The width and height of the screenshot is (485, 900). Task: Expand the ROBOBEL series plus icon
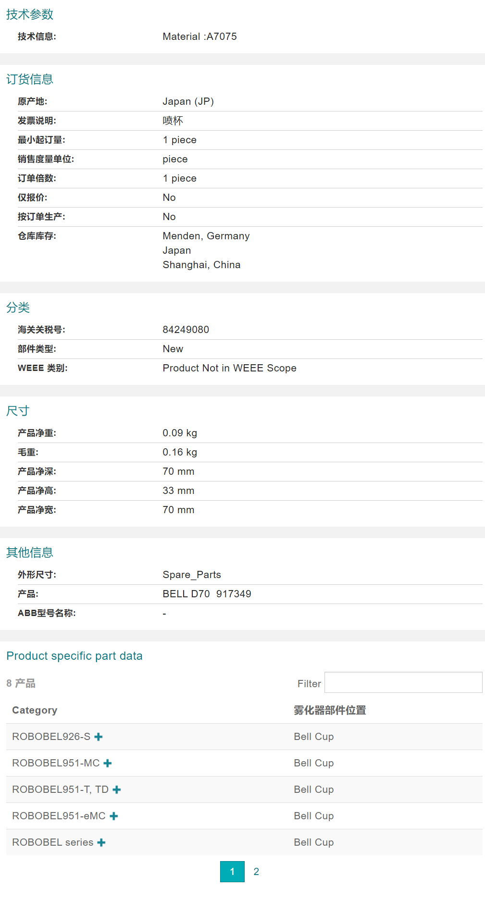pos(101,842)
